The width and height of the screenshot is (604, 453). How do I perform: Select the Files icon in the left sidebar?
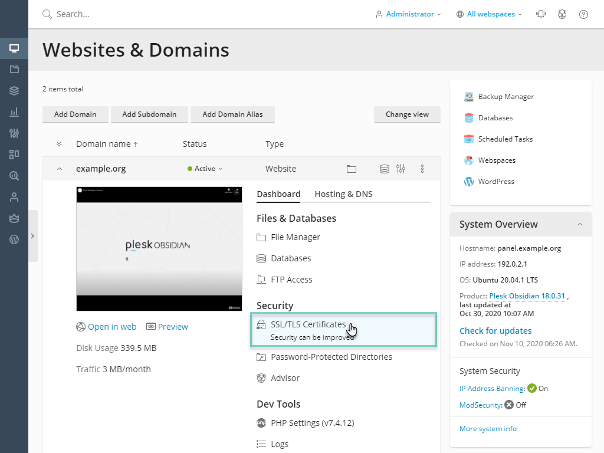pos(14,70)
